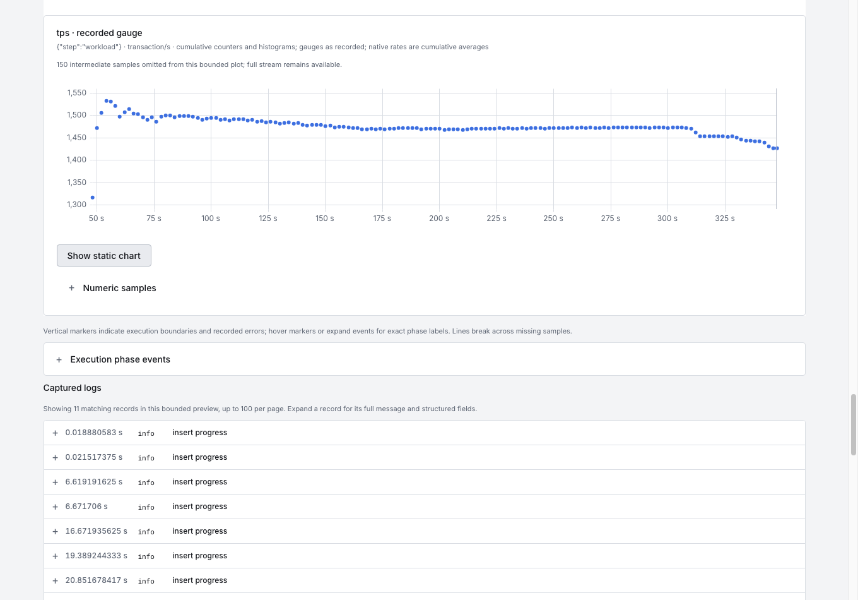Expand log record at 0.018880583 s
This screenshot has width=858, height=600.
(424, 433)
